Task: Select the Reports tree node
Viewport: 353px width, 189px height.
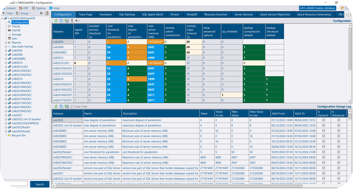Action: (17, 43)
